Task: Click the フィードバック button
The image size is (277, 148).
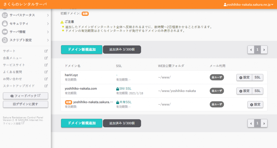Action: click(25, 96)
